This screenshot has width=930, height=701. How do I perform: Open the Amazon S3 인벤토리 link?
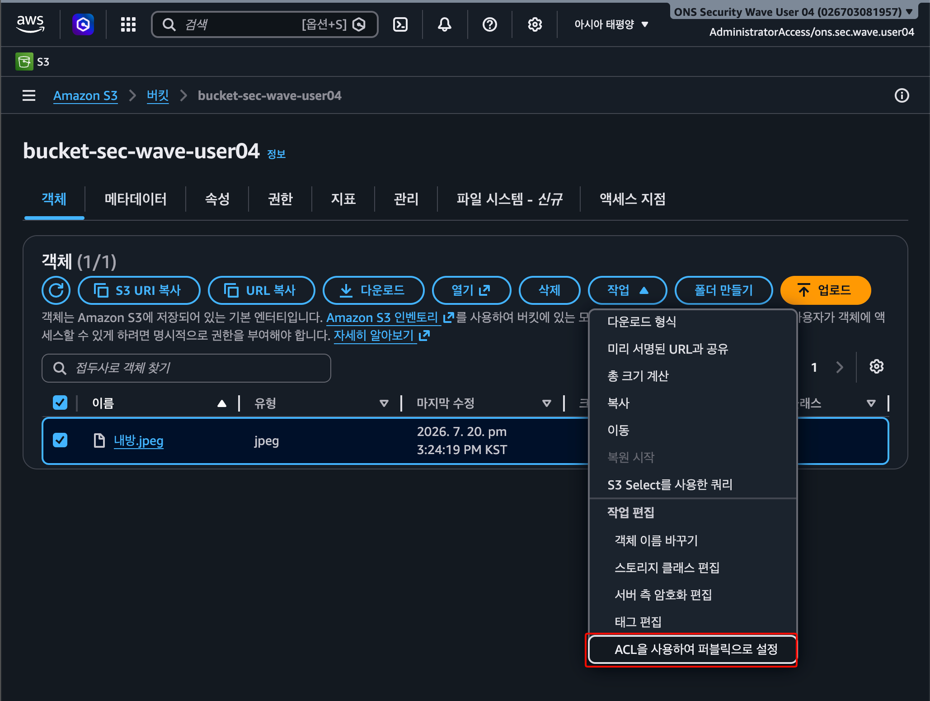390,317
